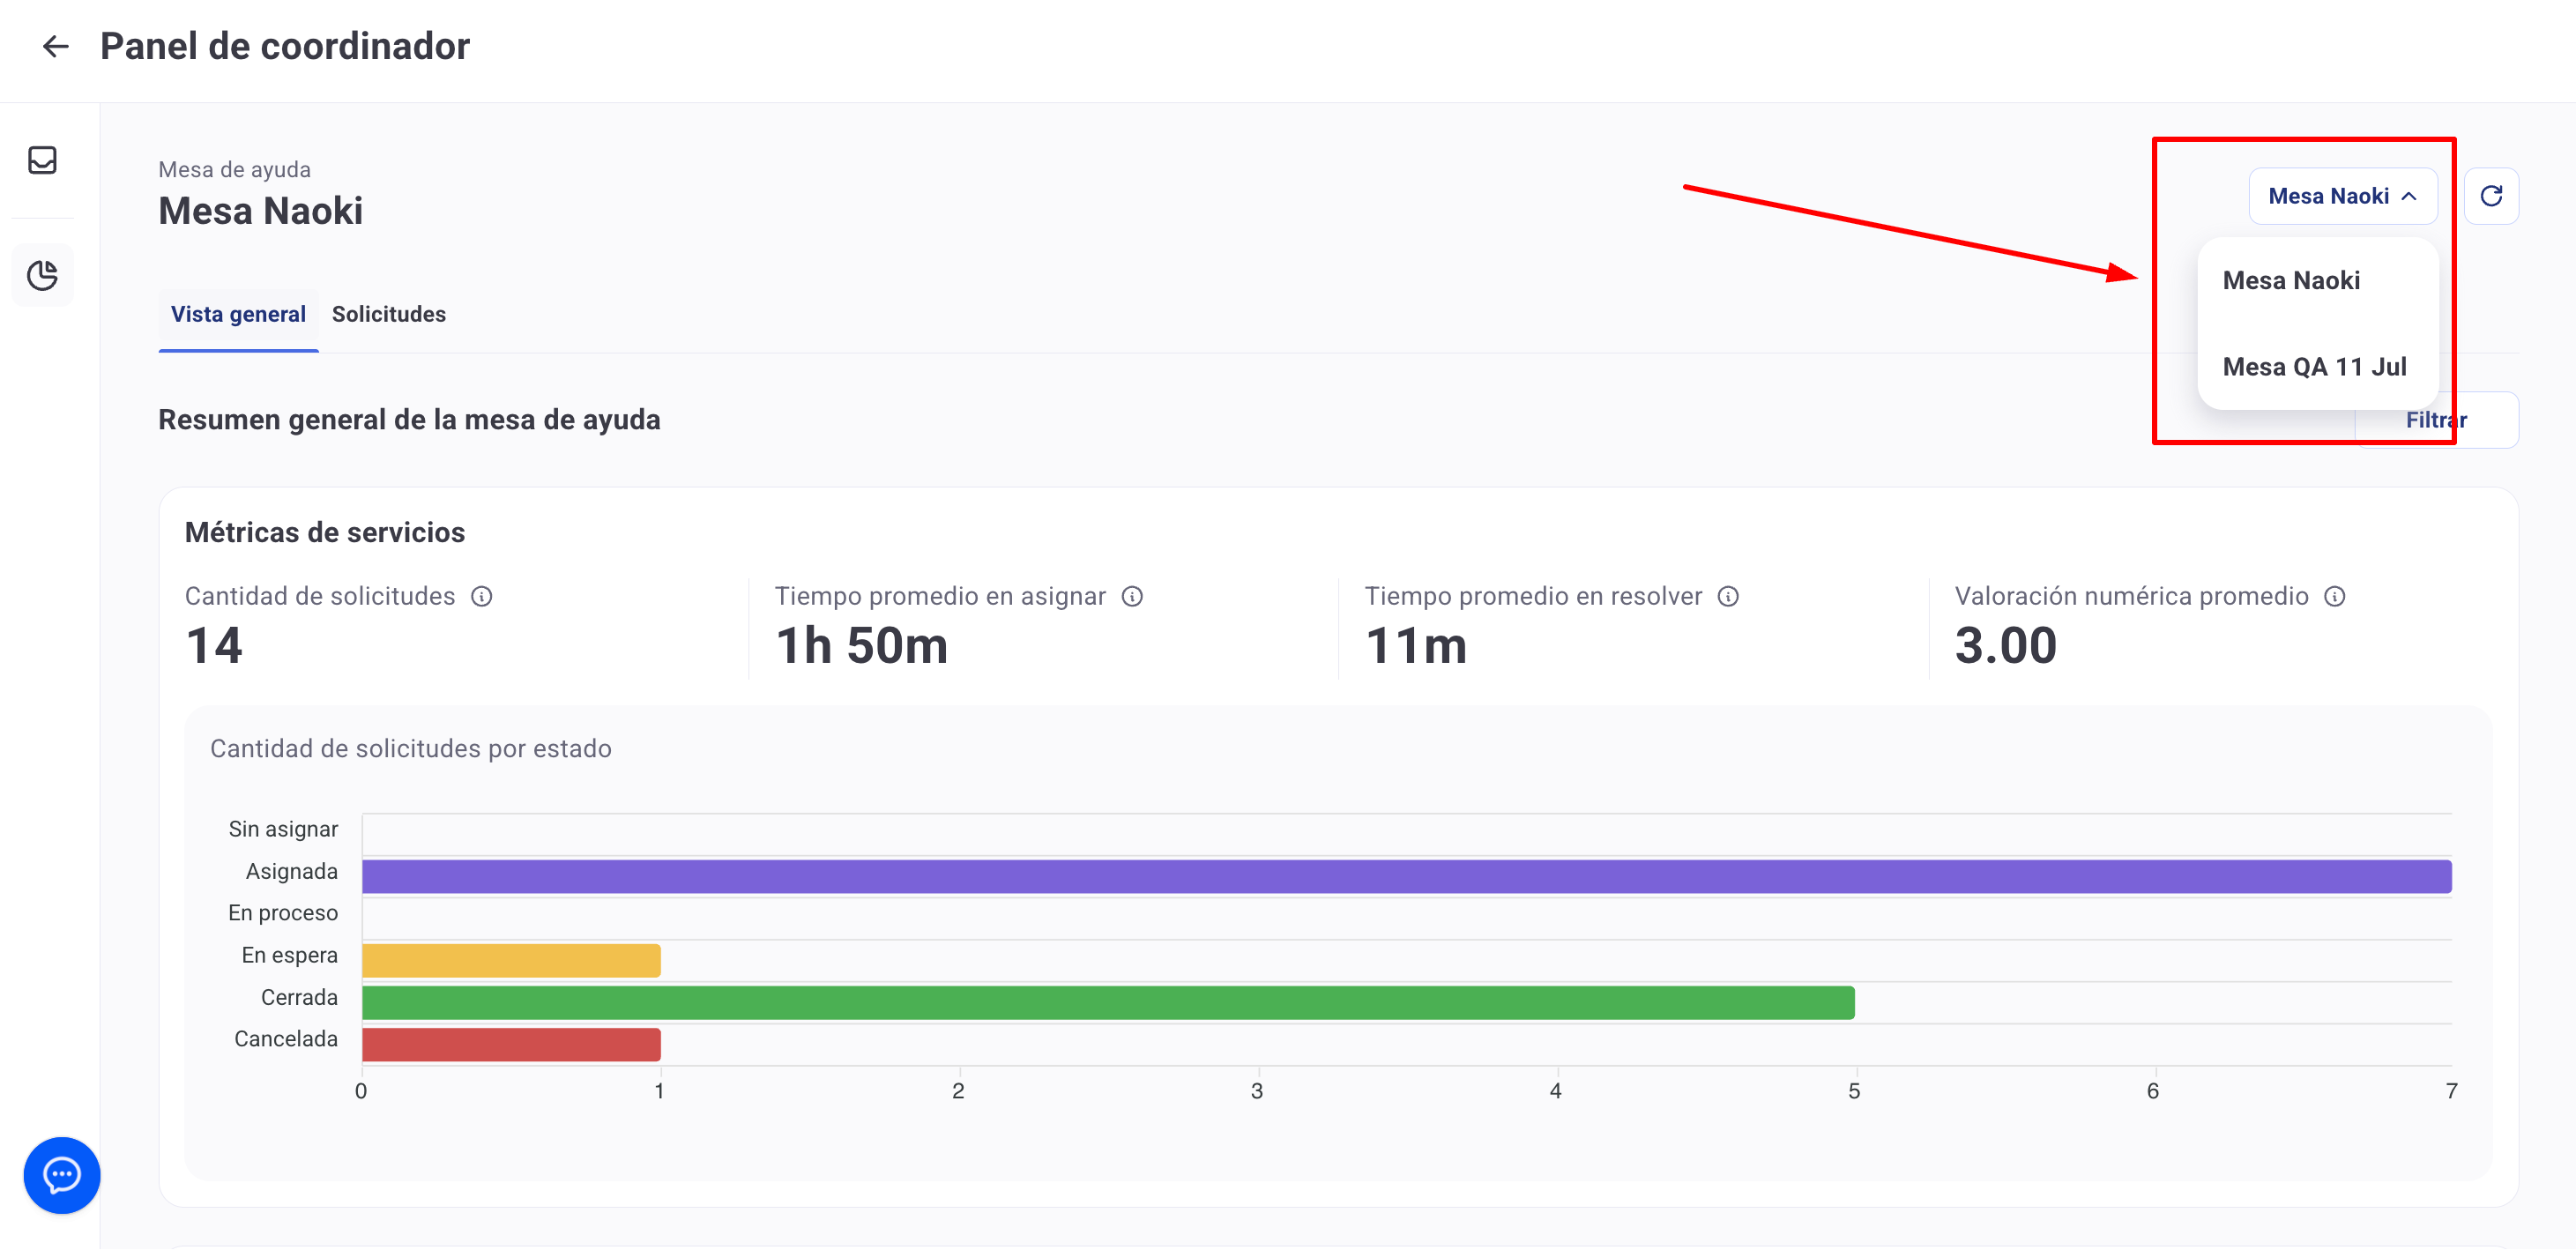Click the refresh icon button

point(2490,196)
